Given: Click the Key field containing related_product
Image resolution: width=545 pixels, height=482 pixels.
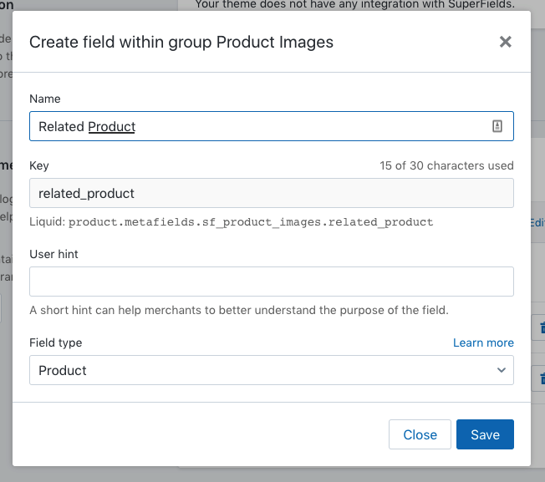Looking at the screenshot, I should point(272,193).
